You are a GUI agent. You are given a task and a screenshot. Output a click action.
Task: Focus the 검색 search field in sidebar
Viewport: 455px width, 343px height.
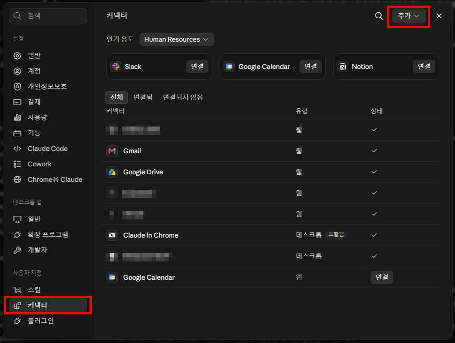click(48, 15)
